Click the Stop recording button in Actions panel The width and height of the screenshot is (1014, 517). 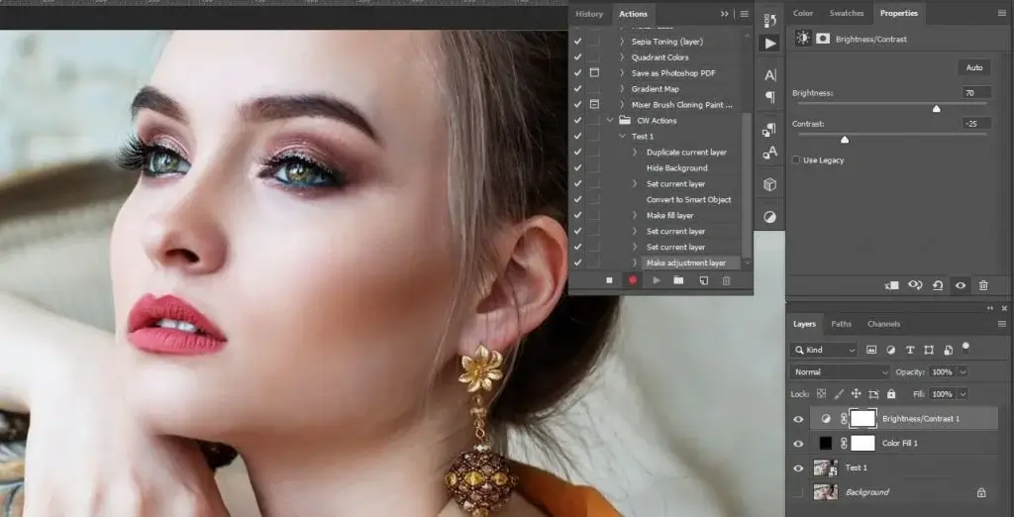(x=609, y=280)
